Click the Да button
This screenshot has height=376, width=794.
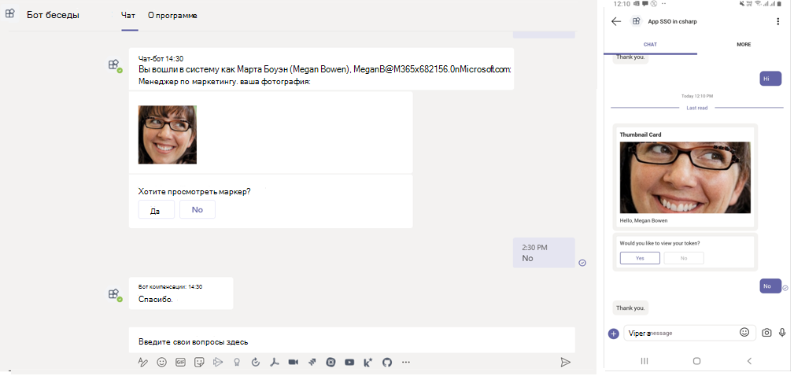(157, 209)
